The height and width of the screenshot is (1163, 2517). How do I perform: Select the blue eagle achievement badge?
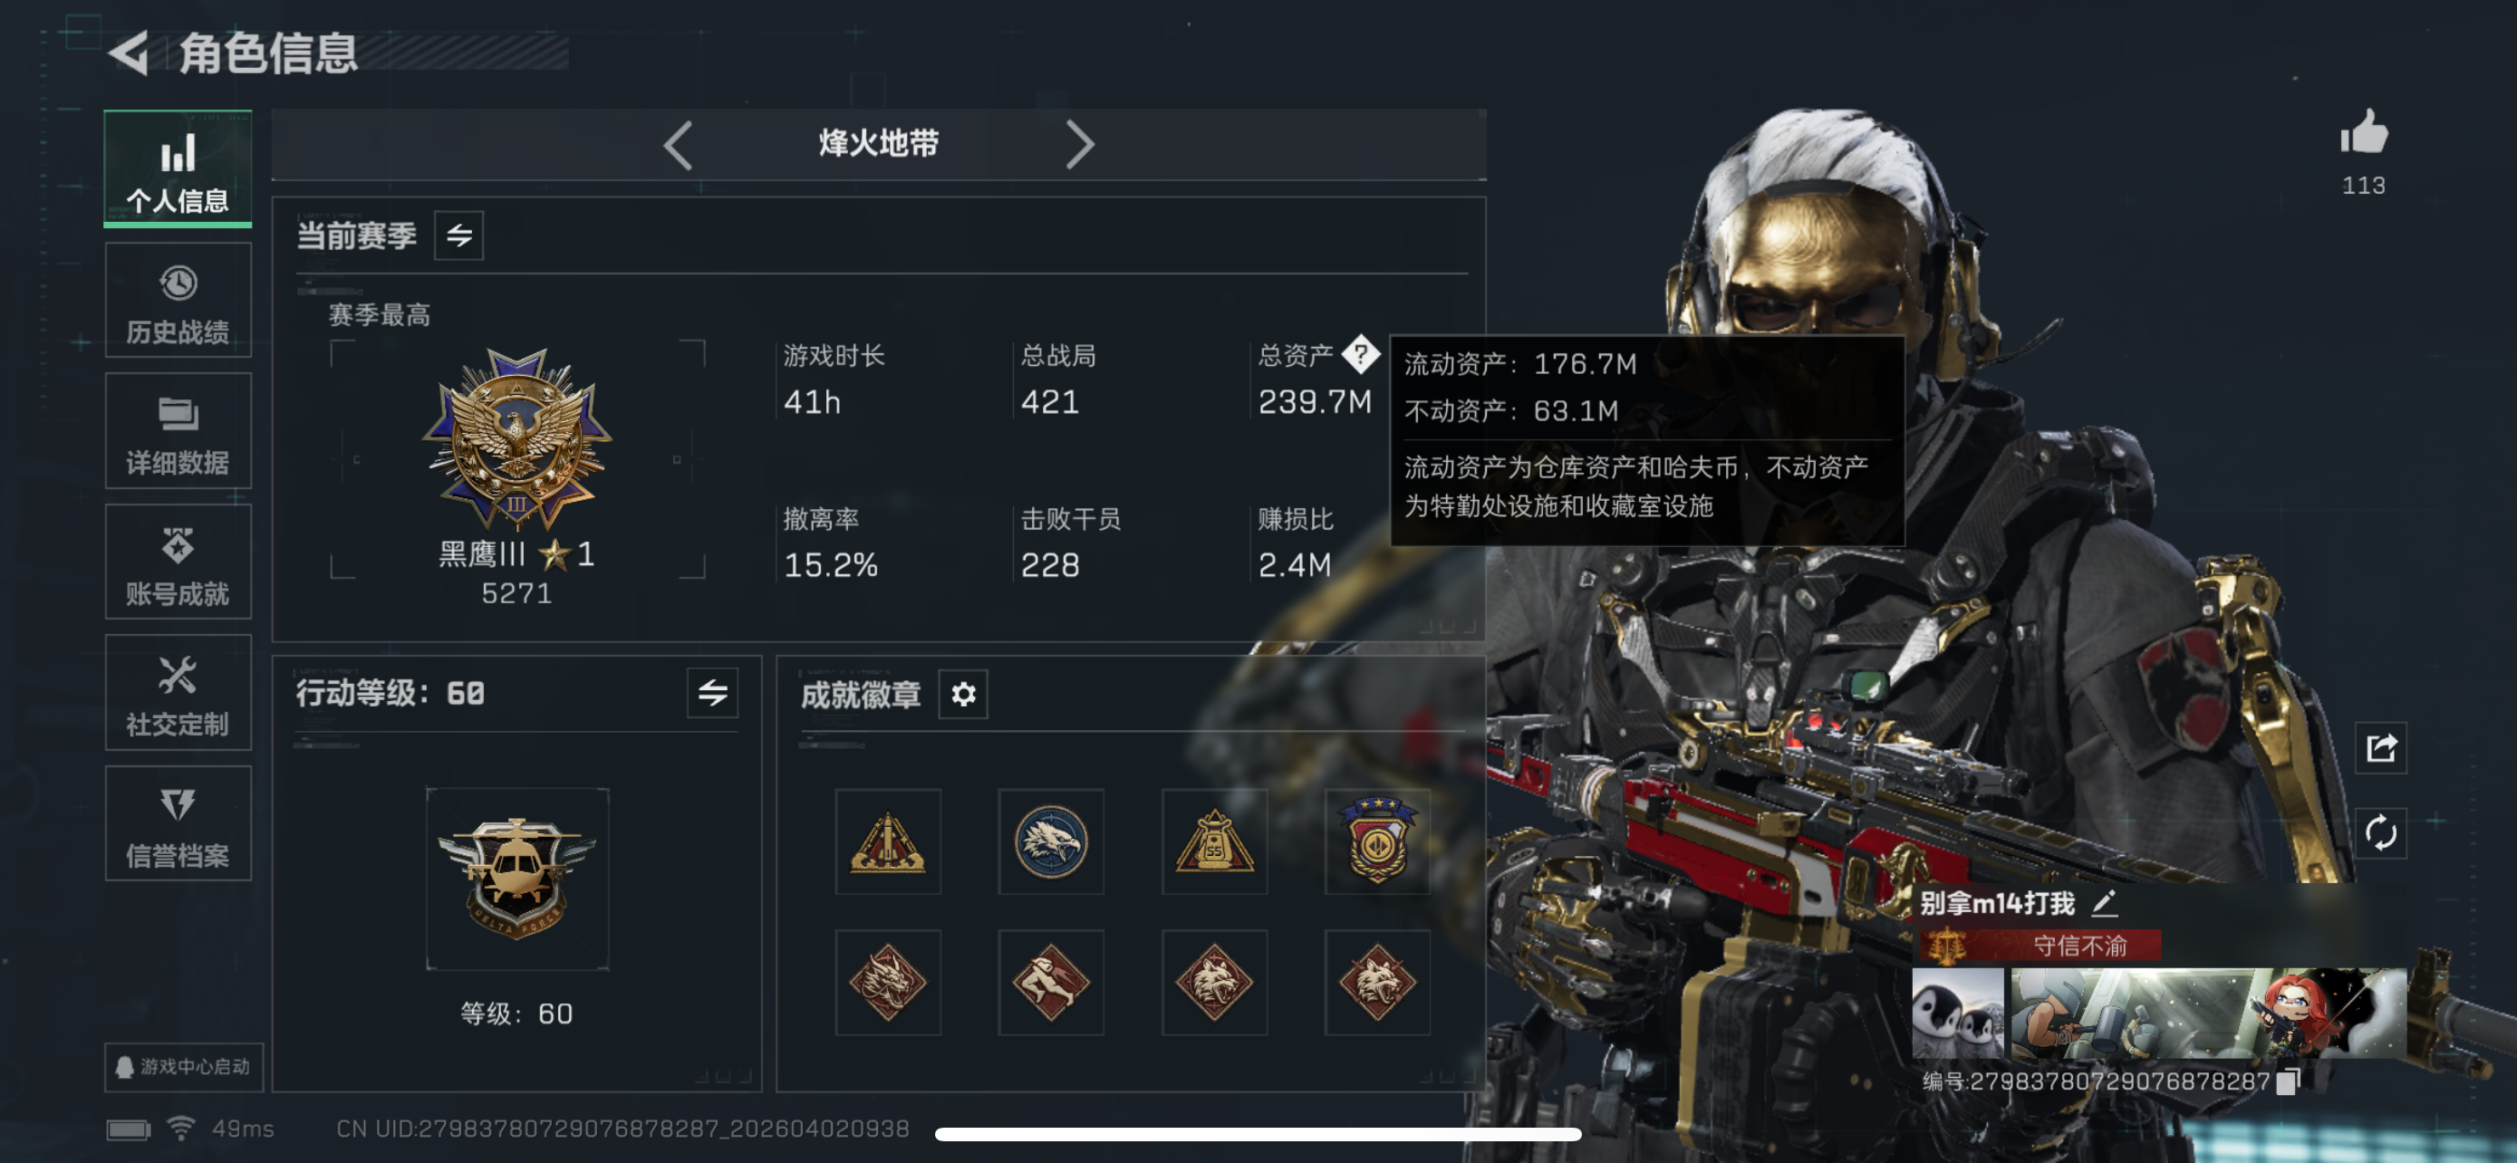[x=1050, y=841]
